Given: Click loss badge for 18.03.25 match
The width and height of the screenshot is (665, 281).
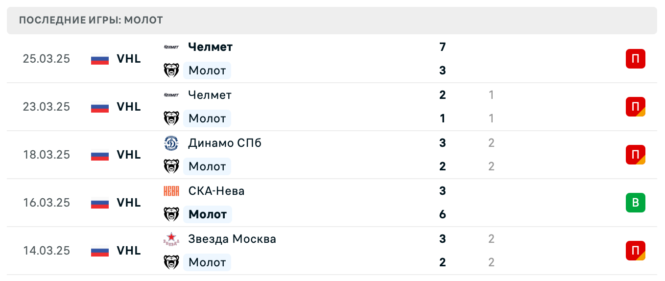Looking at the screenshot, I should point(635,155).
